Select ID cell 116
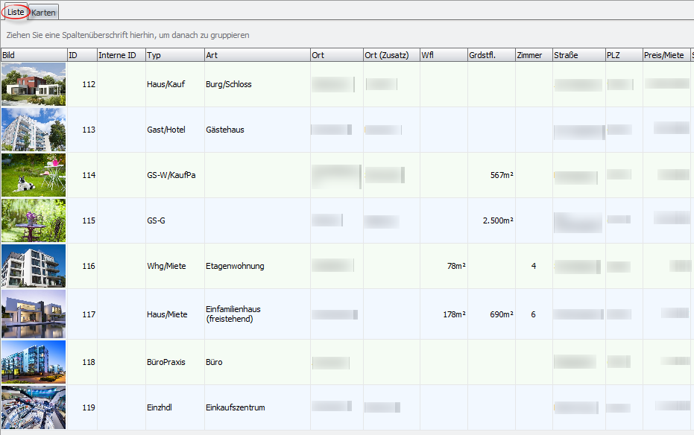 [x=82, y=266]
